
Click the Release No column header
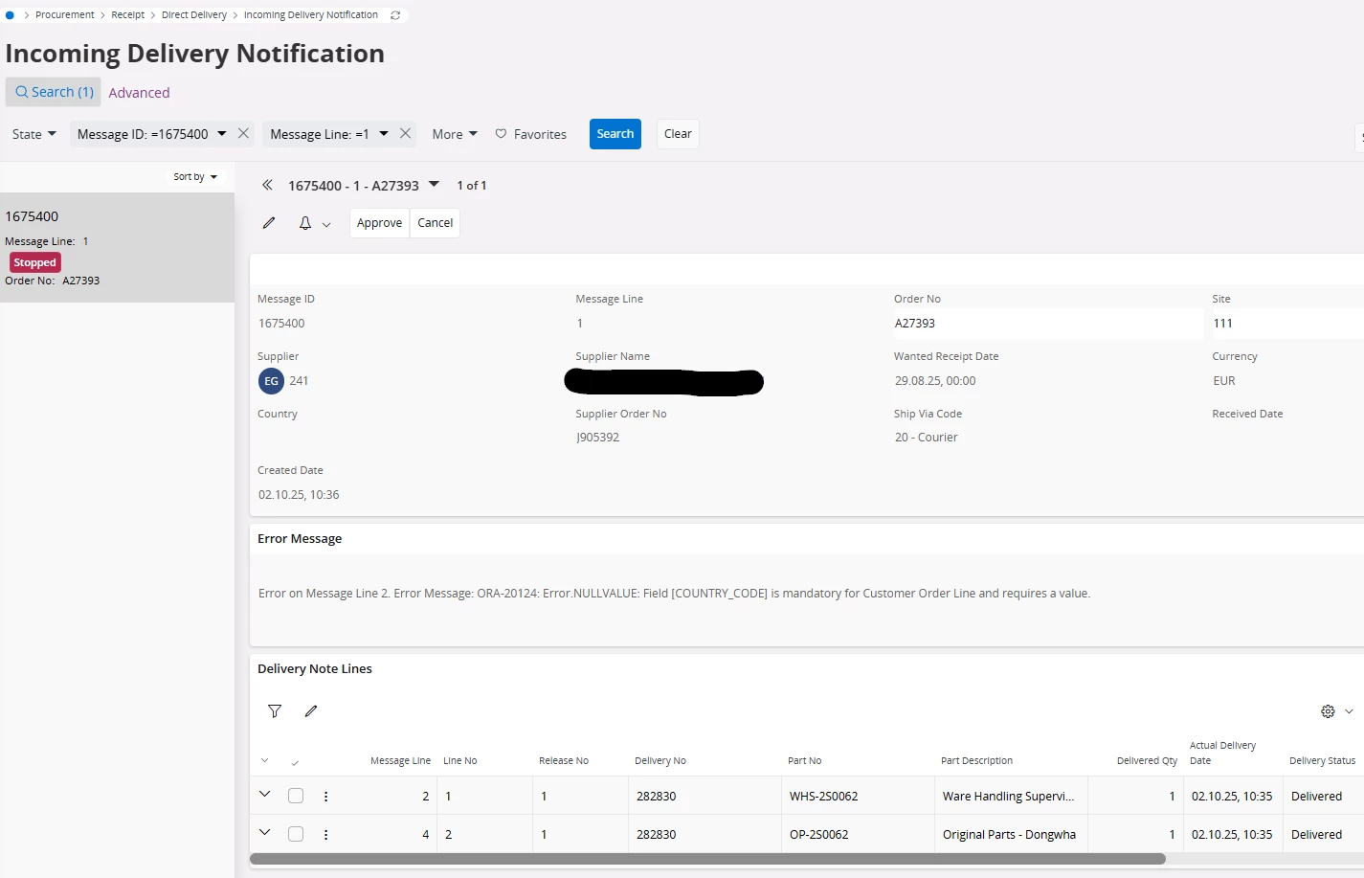click(564, 761)
